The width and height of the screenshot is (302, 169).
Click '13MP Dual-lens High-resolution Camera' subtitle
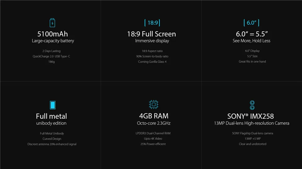(x=252, y=123)
